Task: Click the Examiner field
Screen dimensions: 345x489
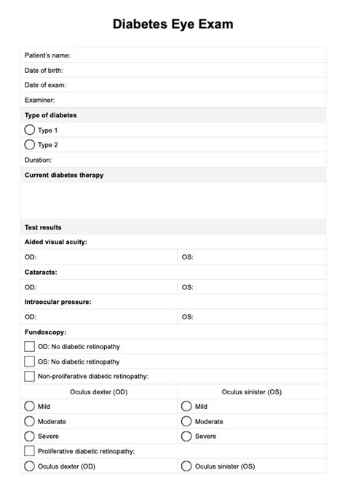Action: pyautogui.click(x=173, y=100)
